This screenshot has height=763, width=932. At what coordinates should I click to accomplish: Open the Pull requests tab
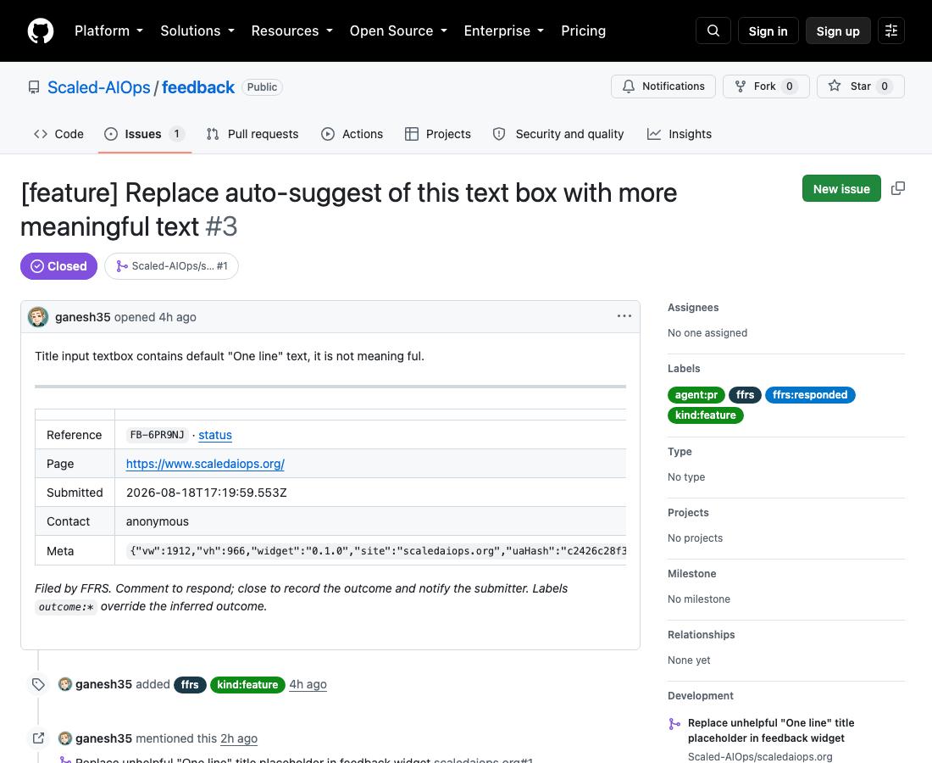point(252,134)
